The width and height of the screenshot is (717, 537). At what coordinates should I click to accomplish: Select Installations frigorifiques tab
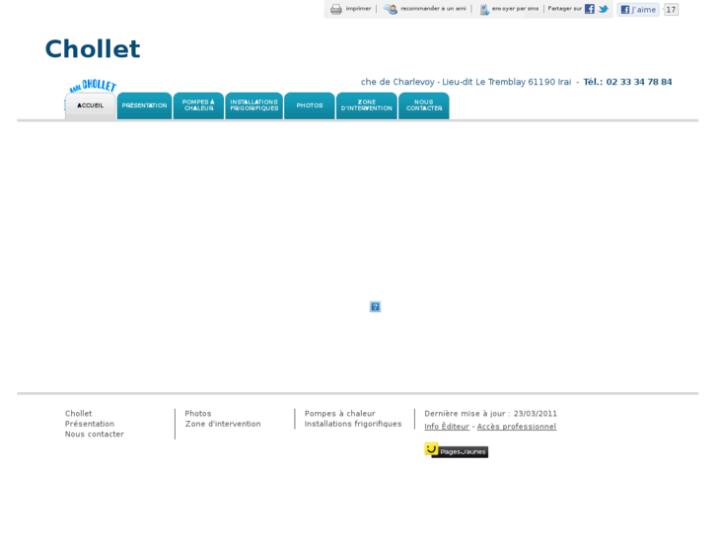point(253,106)
